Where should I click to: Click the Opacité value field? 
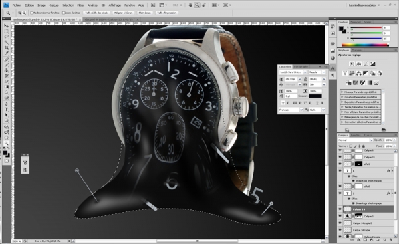point(388,140)
